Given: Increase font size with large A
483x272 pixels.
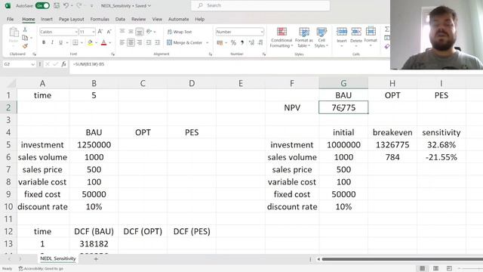Looking at the screenshot, I should [x=100, y=32].
